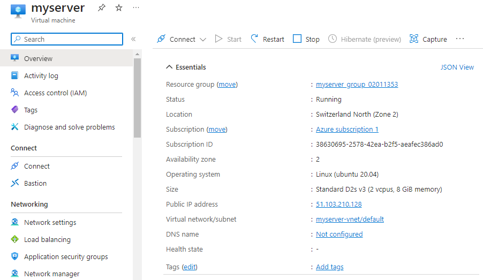The width and height of the screenshot is (483, 280).
Task: Open more options ellipsis beside myserver title
Action: [x=136, y=7]
